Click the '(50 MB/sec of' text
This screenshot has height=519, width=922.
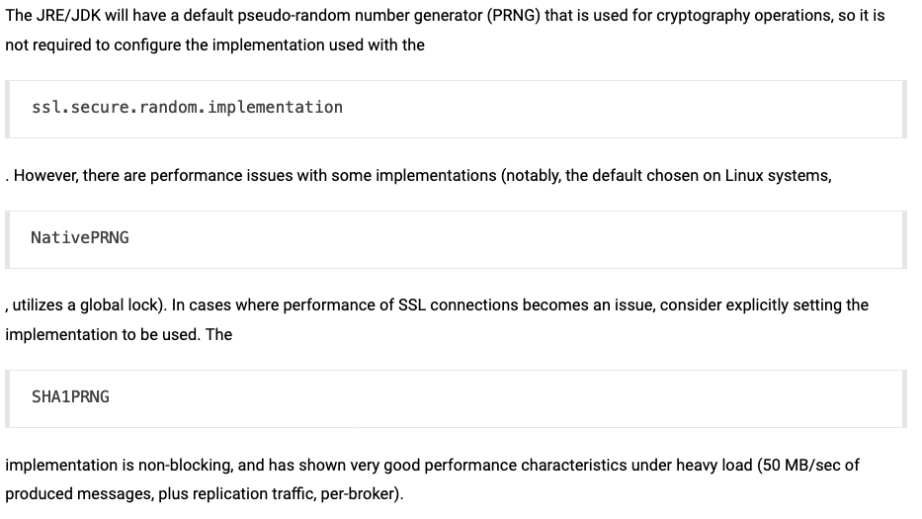pyautogui.click(x=808, y=465)
